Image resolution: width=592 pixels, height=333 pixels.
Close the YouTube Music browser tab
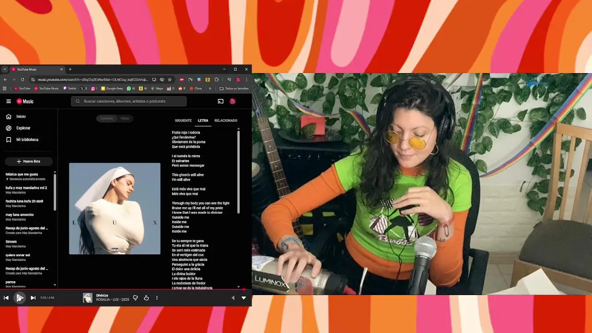pos(62,69)
